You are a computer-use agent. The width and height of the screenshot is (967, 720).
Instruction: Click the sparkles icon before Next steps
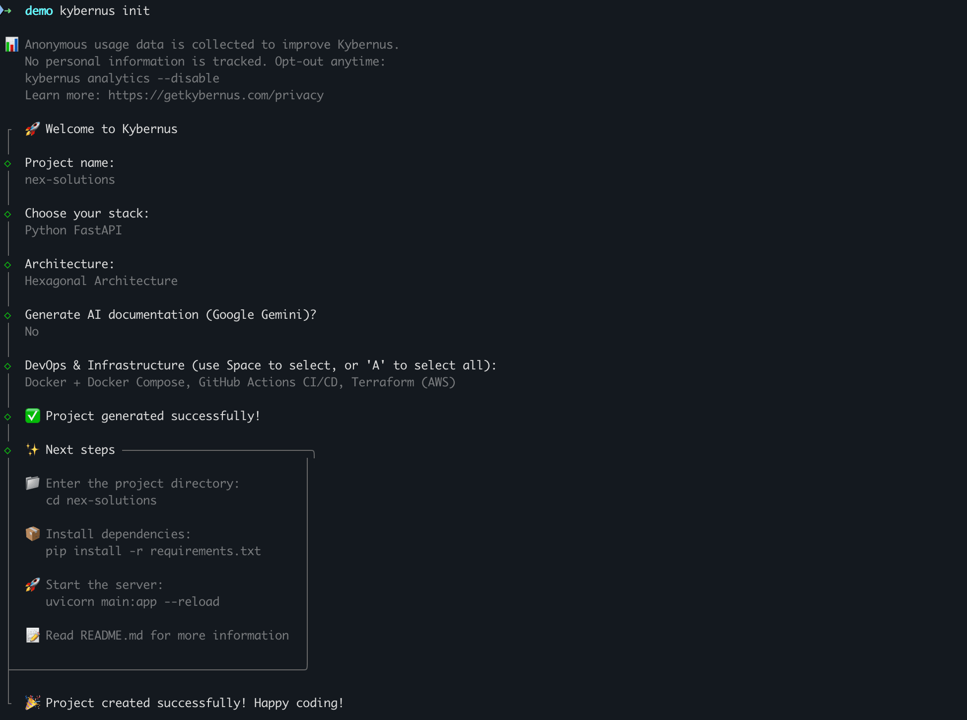coord(32,450)
